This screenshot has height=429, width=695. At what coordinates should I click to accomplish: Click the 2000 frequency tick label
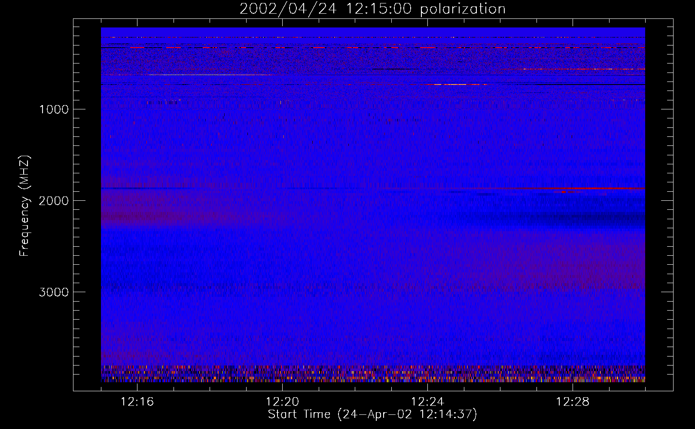pyautogui.click(x=54, y=201)
